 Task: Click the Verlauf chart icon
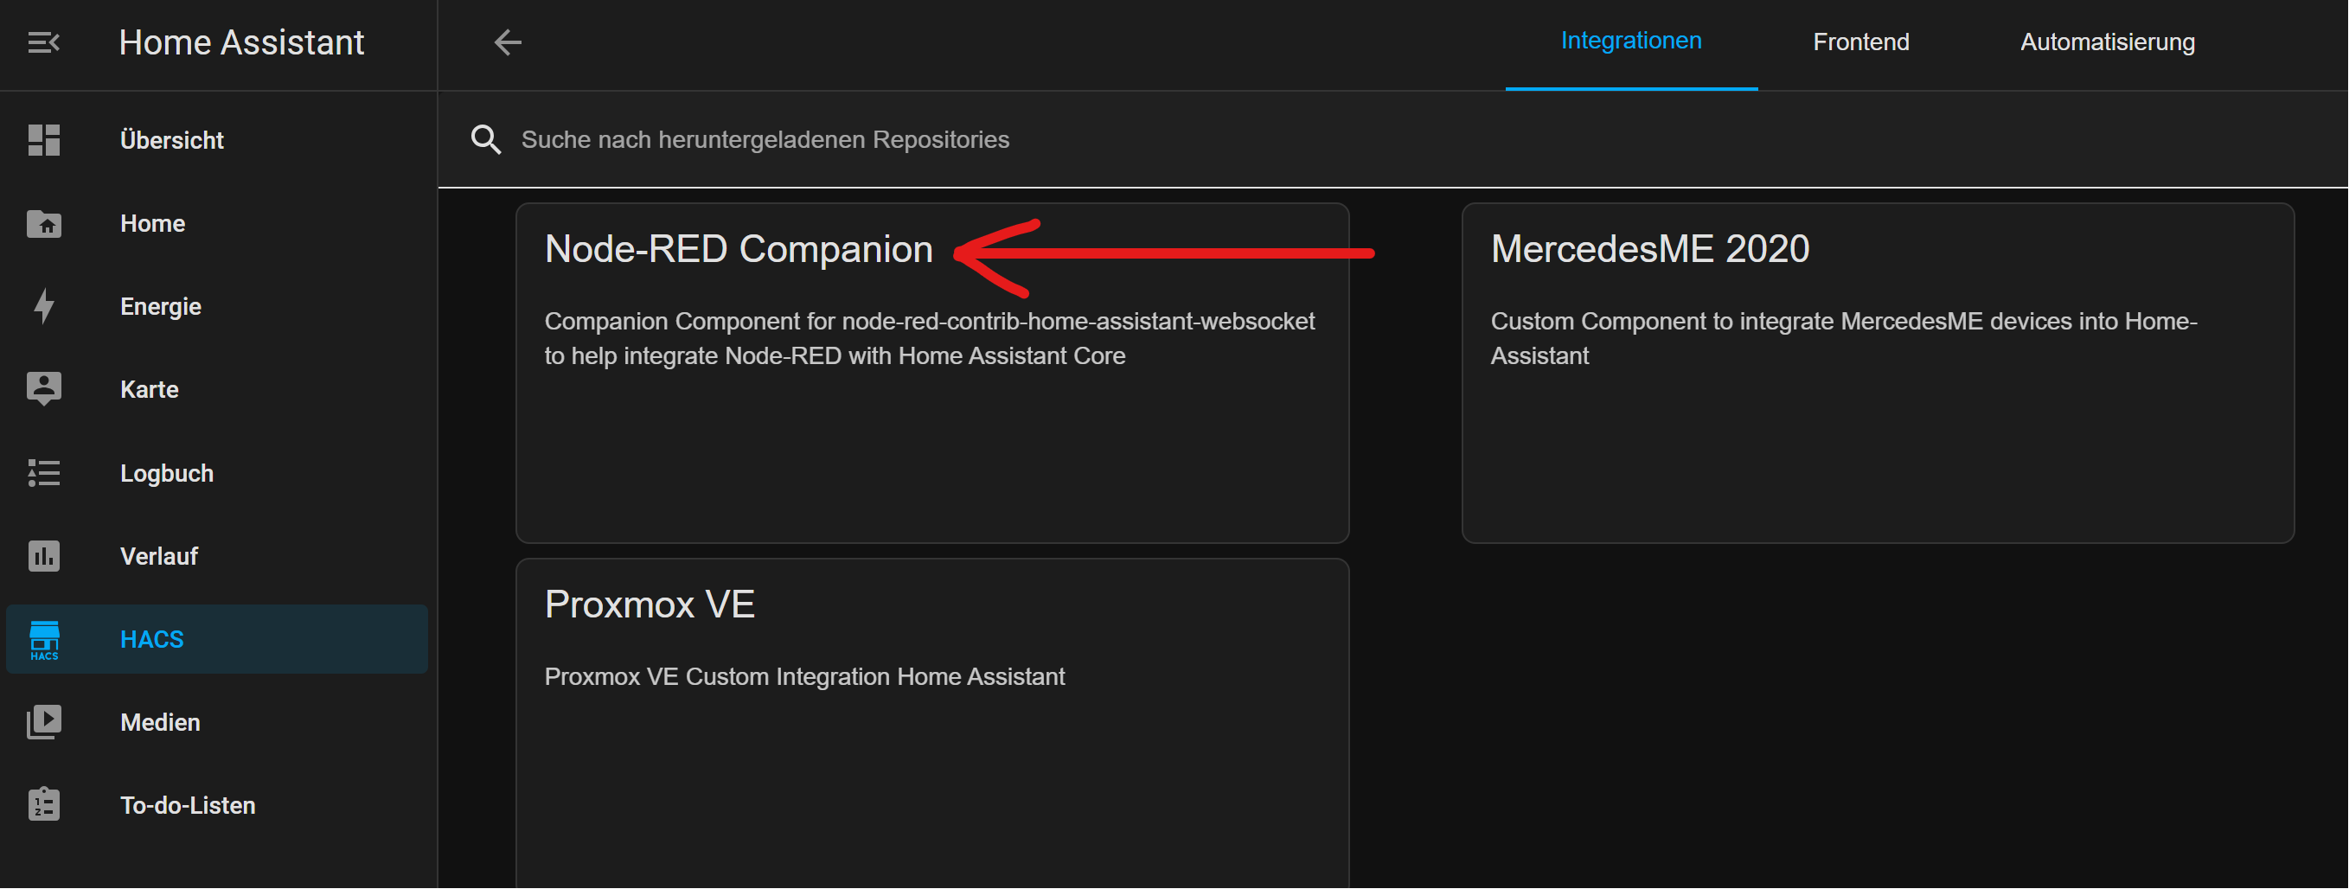coord(44,556)
